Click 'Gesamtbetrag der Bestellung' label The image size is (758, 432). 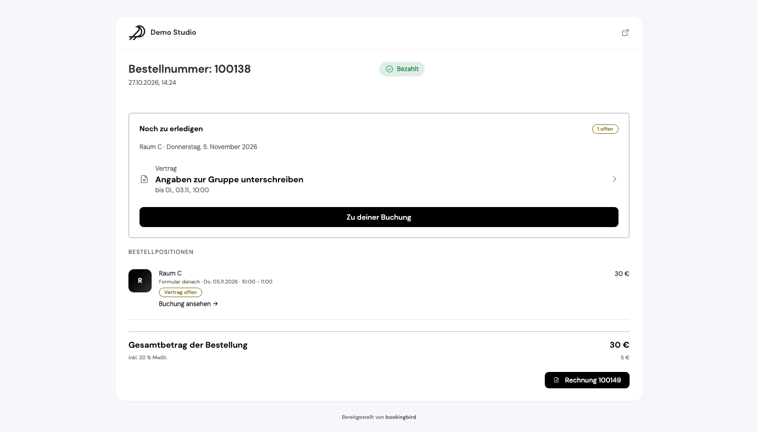click(188, 345)
